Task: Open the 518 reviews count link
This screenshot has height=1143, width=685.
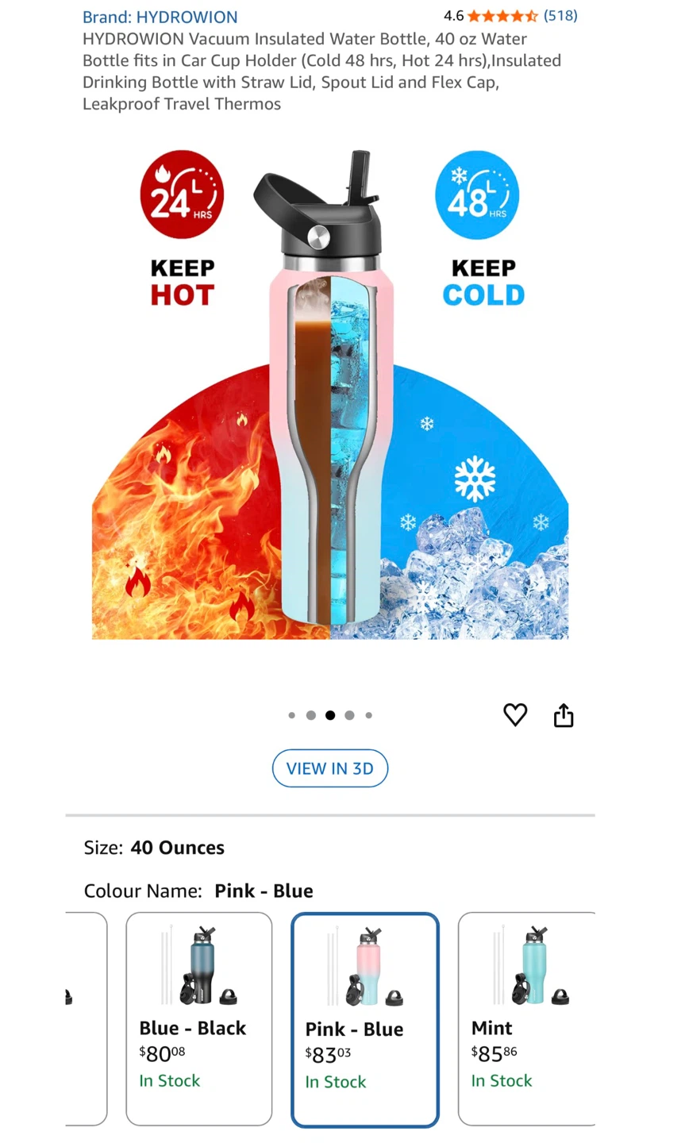Action: coord(560,16)
